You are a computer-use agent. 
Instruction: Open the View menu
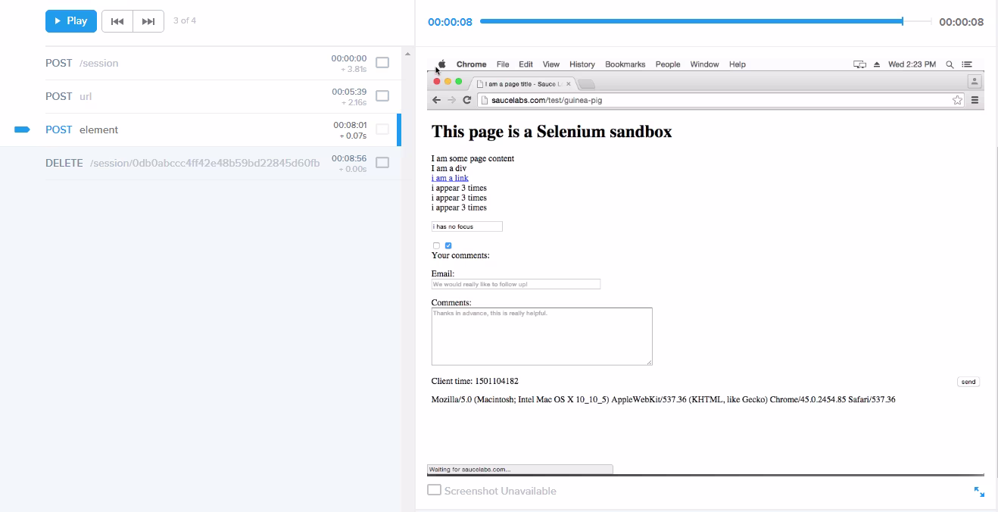551,64
